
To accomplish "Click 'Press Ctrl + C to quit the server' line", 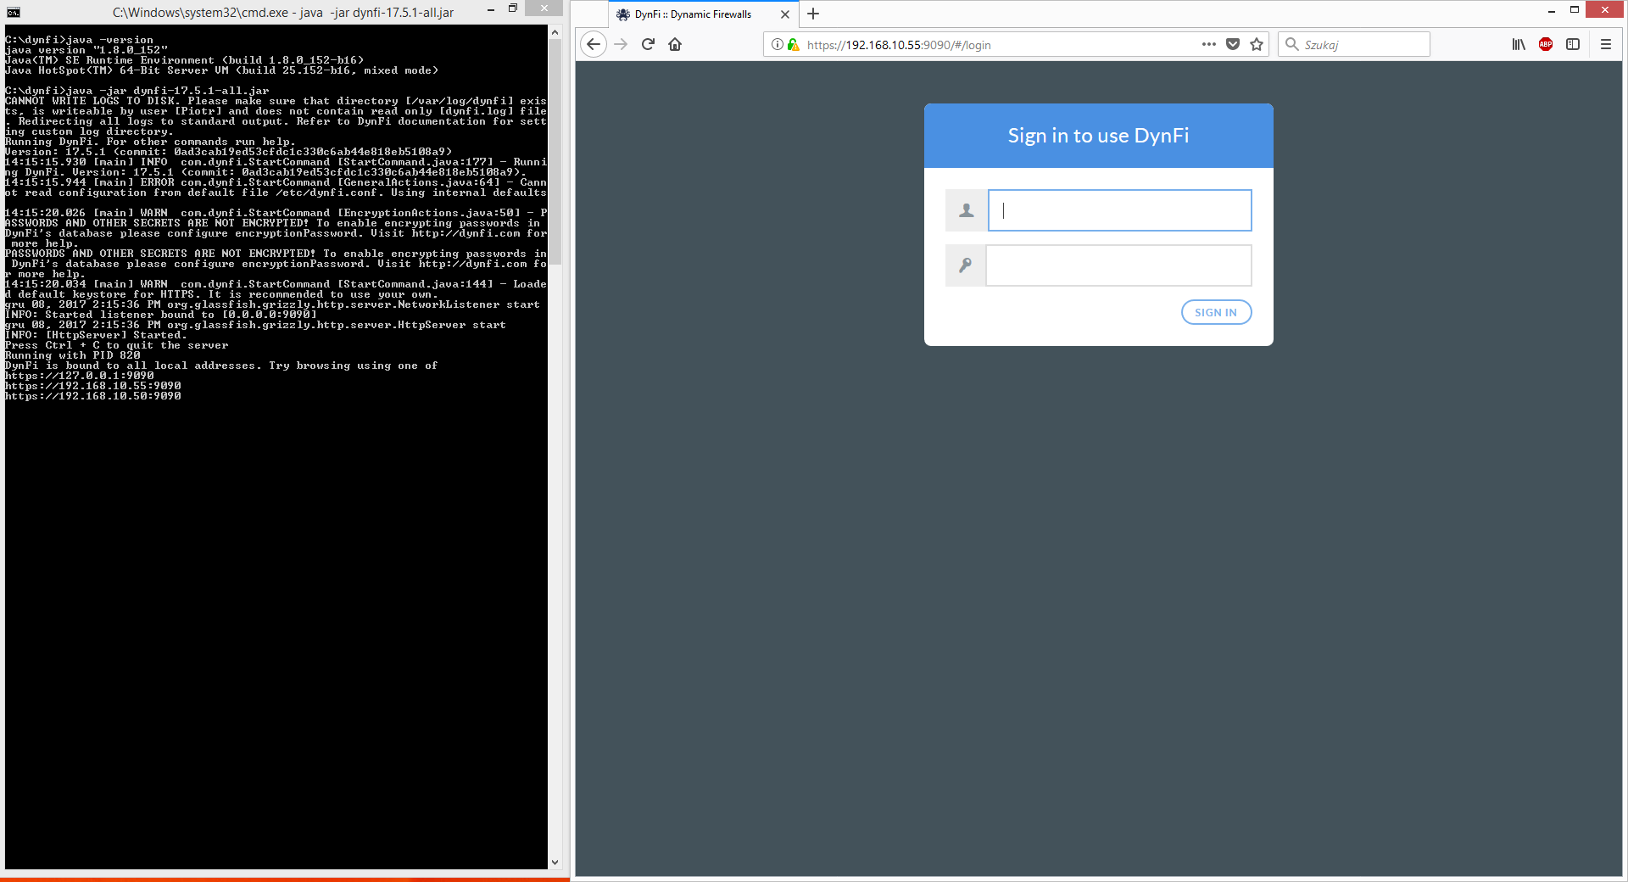I will click(117, 345).
